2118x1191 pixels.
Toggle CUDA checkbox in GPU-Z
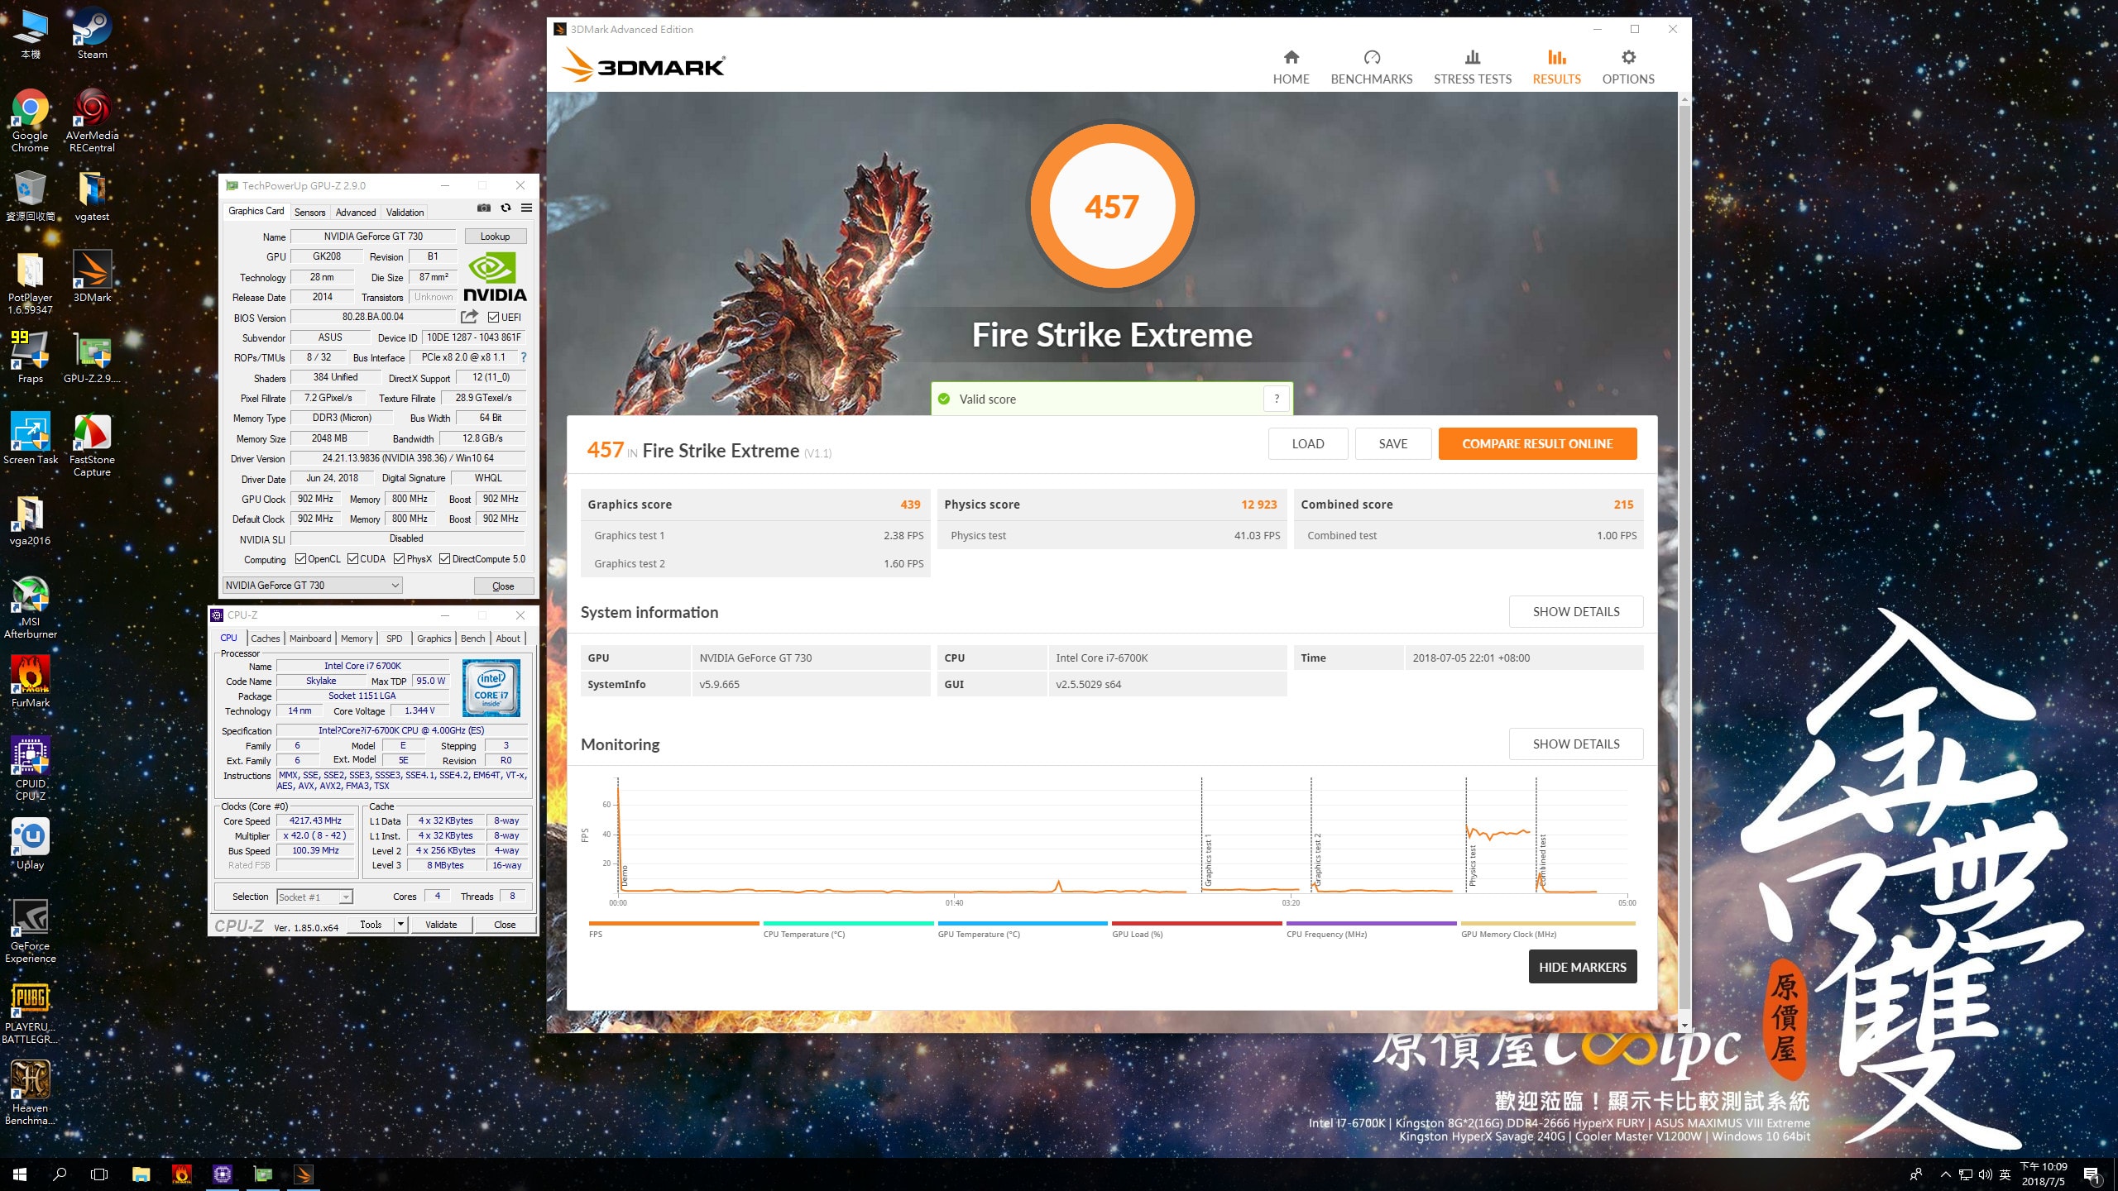coord(352,559)
